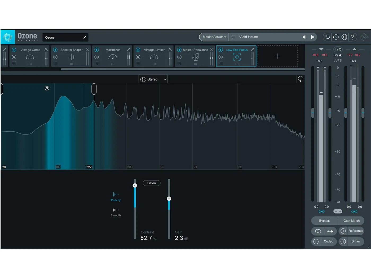Open the undo history clock icon
This screenshot has height=278, width=371.
click(x=336, y=37)
